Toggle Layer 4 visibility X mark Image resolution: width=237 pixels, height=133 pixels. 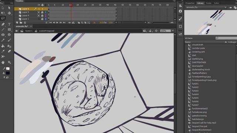(x=39, y=16)
